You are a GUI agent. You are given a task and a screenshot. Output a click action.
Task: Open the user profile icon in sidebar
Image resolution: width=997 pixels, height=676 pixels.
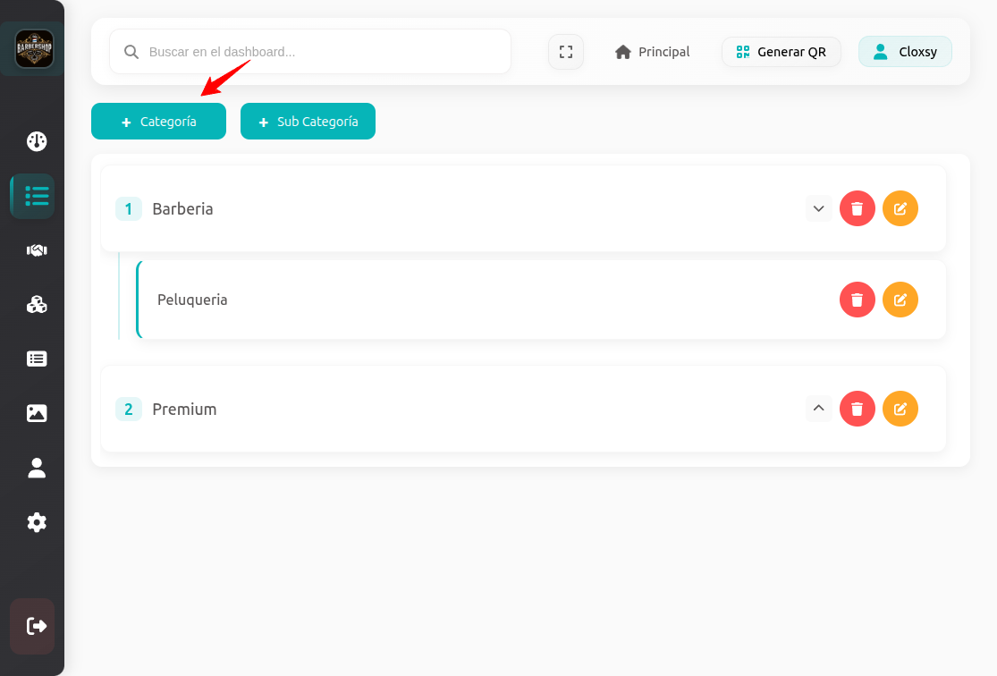point(37,468)
